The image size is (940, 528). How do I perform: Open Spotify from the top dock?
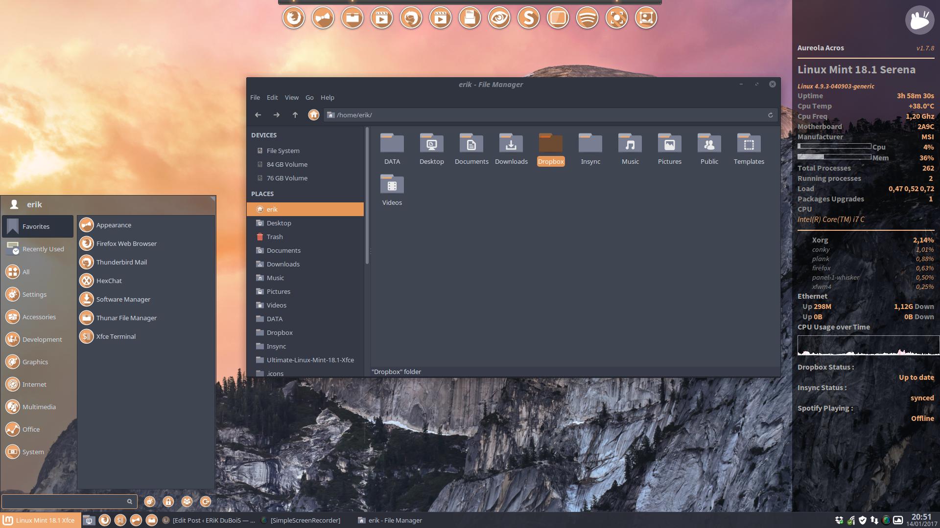click(587, 18)
